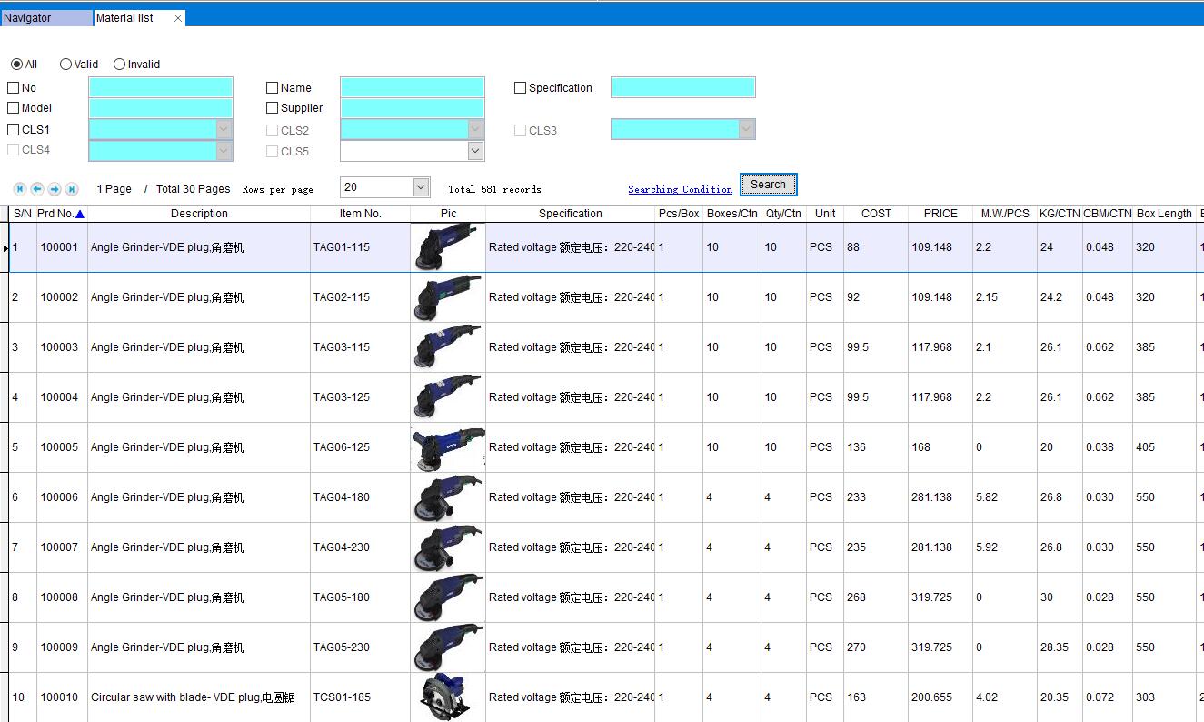Sort by the Description column header
Screen dimensions: 1204x722
click(x=199, y=214)
